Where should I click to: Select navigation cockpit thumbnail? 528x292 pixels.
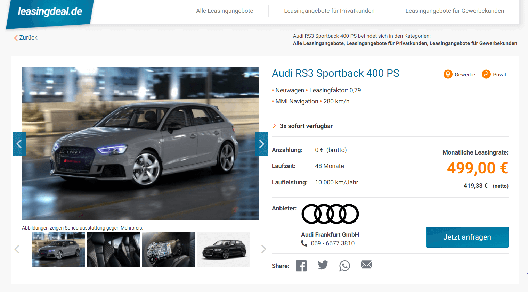pos(169,249)
